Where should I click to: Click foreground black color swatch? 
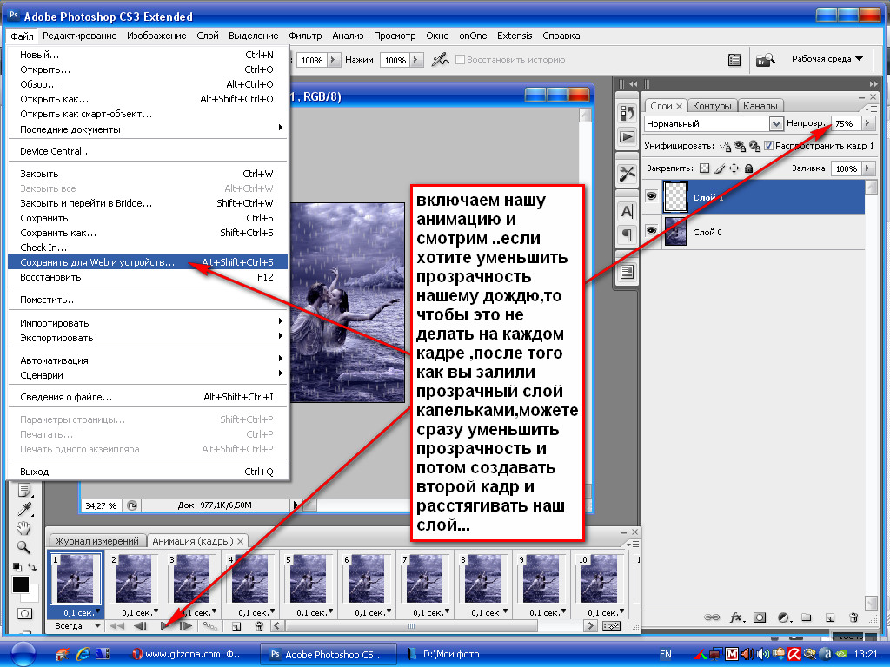click(21, 584)
